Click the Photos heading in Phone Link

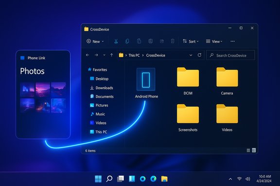32,71
